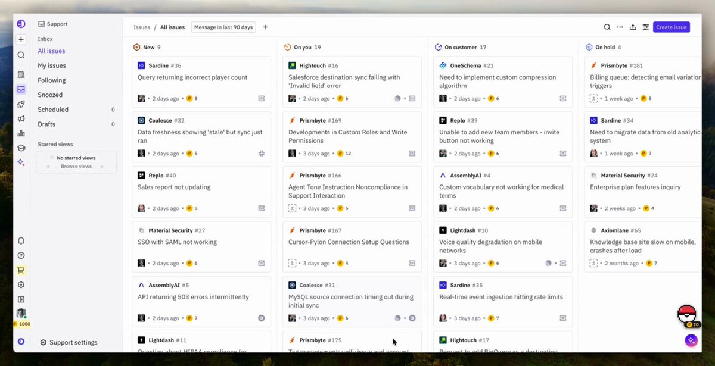Open Hightouch #16 Salesforce sync card
The width and height of the screenshot is (715, 366).
[x=352, y=82]
